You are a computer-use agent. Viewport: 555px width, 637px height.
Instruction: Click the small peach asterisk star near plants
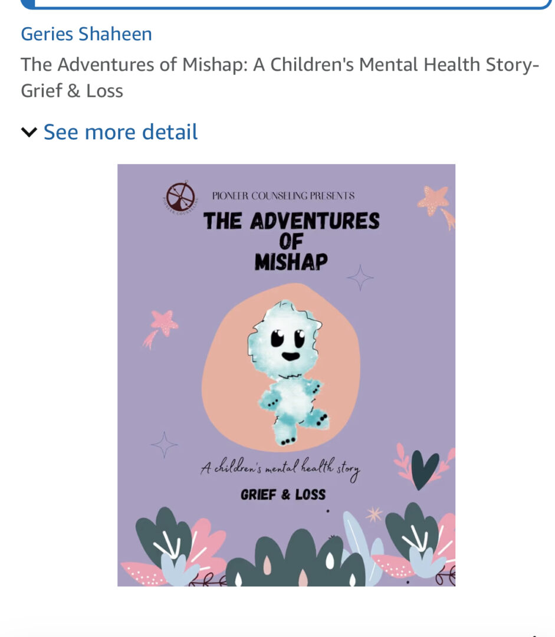[x=374, y=514]
